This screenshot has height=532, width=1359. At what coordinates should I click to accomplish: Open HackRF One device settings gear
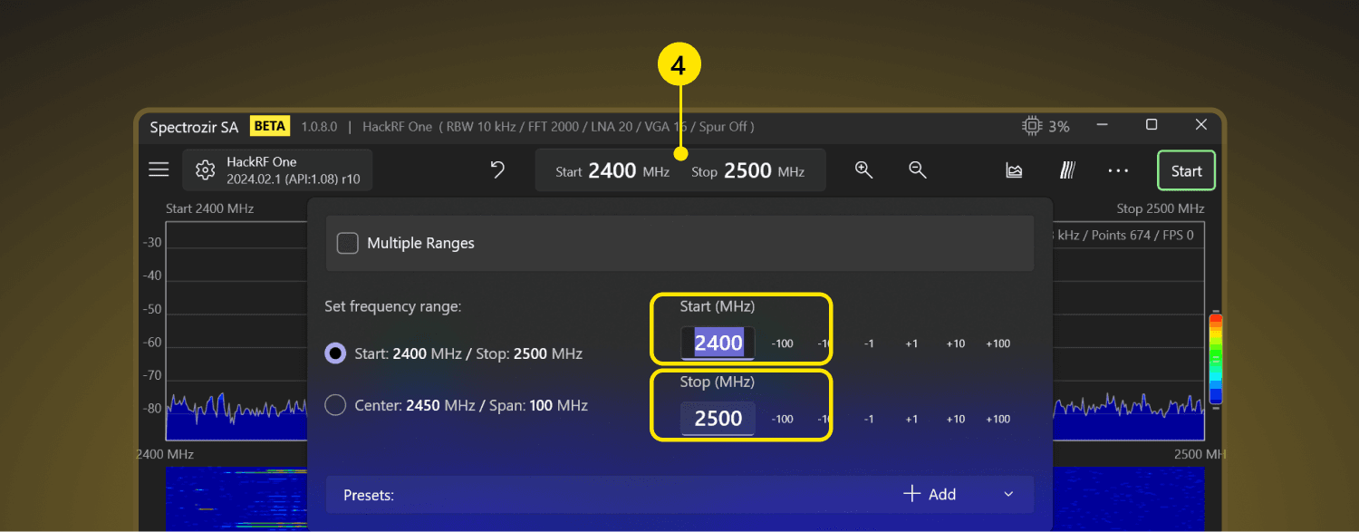(206, 170)
